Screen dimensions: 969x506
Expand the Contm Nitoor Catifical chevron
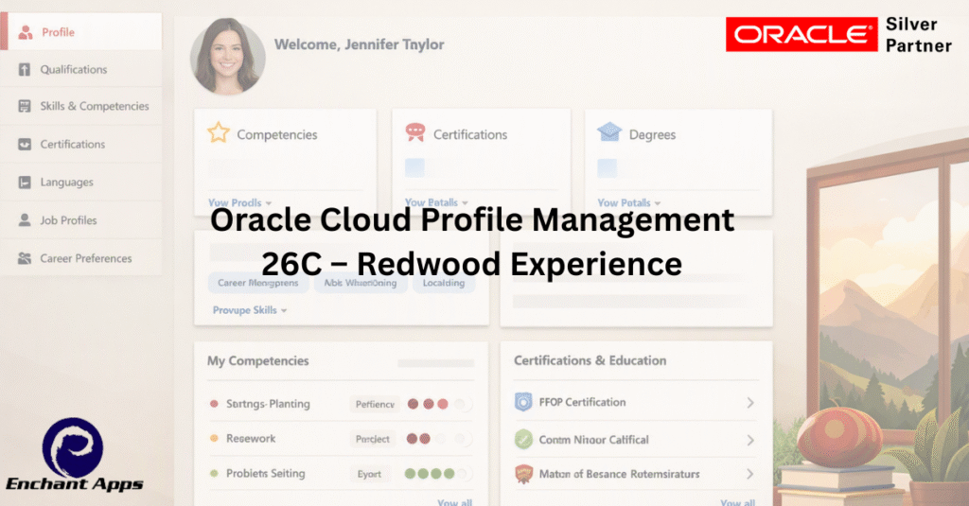pos(750,441)
